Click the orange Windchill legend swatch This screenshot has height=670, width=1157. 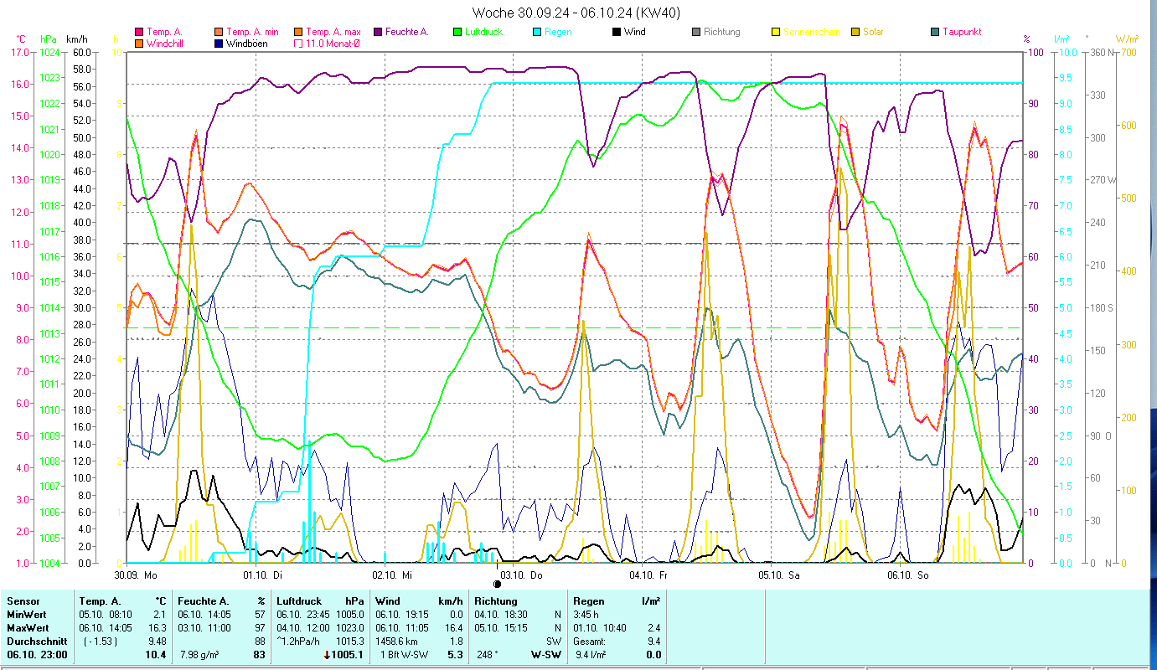pyautogui.click(x=139, y=43)
